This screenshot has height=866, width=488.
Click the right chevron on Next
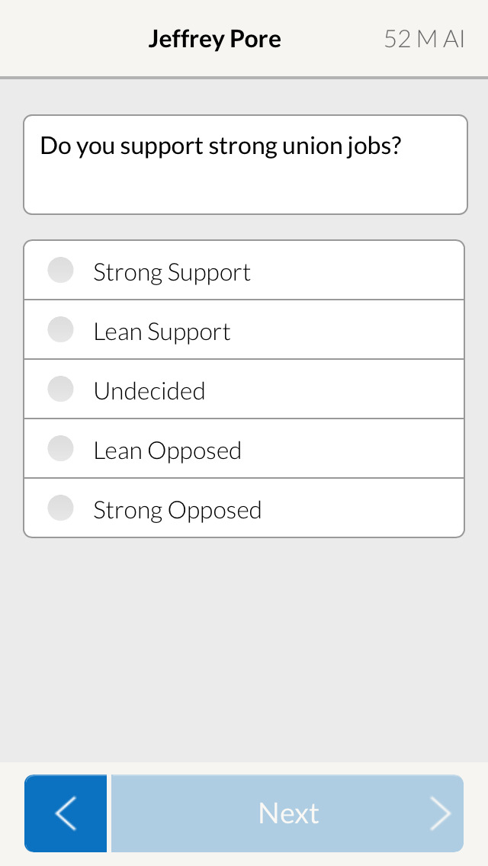tap(441, 813)
